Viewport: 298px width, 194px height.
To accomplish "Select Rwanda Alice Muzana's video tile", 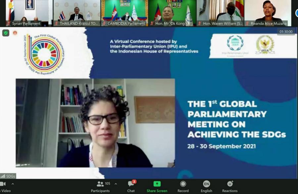I will click(268, 13).
